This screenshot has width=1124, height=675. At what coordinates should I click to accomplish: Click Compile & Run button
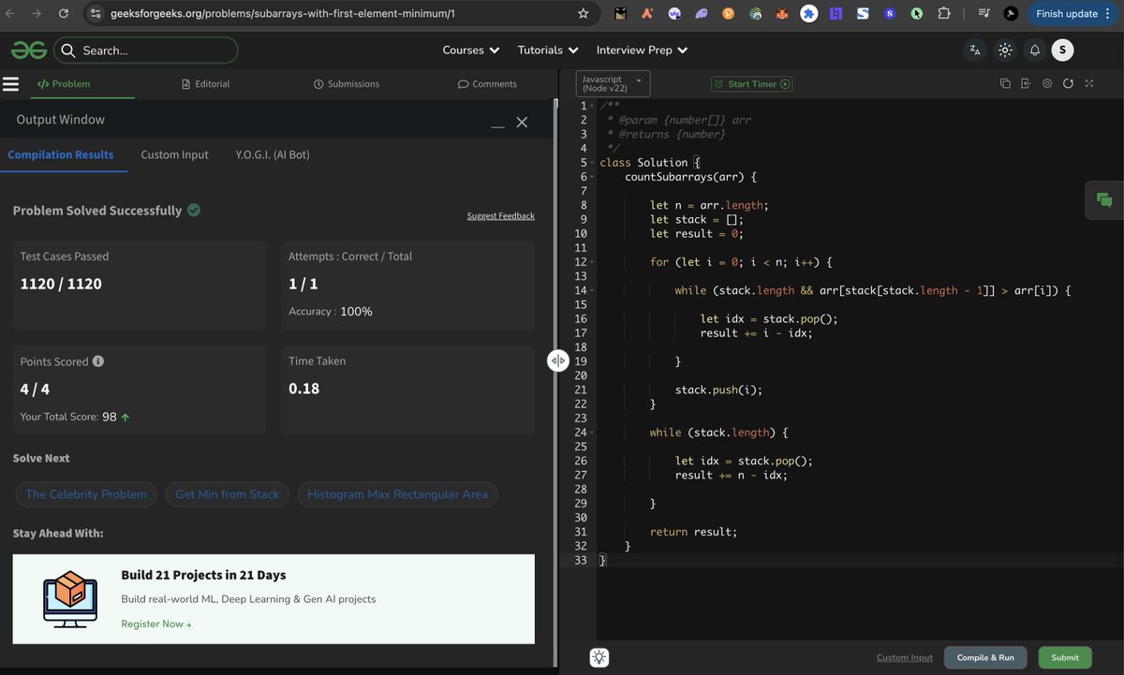(985, 658)
